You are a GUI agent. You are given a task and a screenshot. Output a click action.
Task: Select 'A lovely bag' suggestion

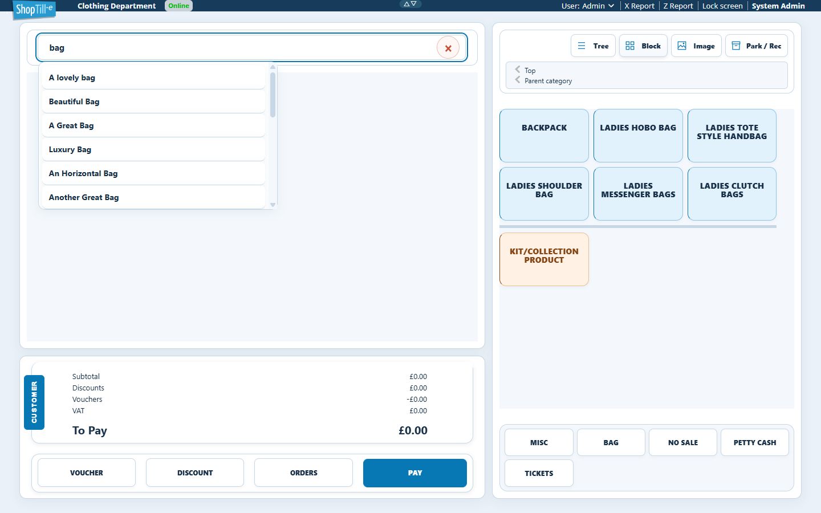pos(153,78)
